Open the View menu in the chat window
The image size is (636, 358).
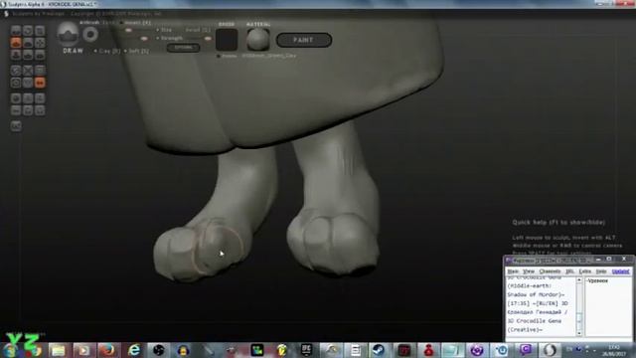pos(529,271)
